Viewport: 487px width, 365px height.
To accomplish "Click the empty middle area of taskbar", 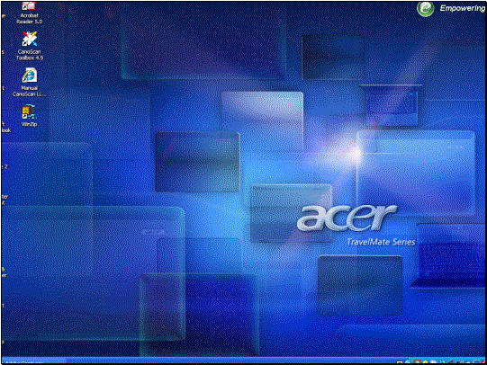I will [x=230, y=361].
